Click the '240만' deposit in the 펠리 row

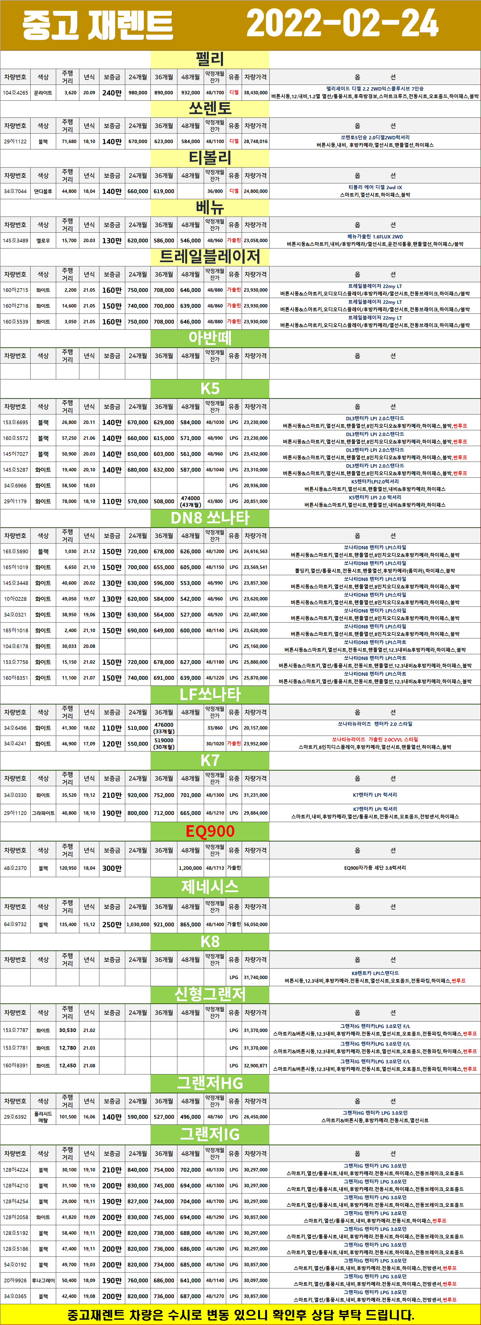coord(112,93)
